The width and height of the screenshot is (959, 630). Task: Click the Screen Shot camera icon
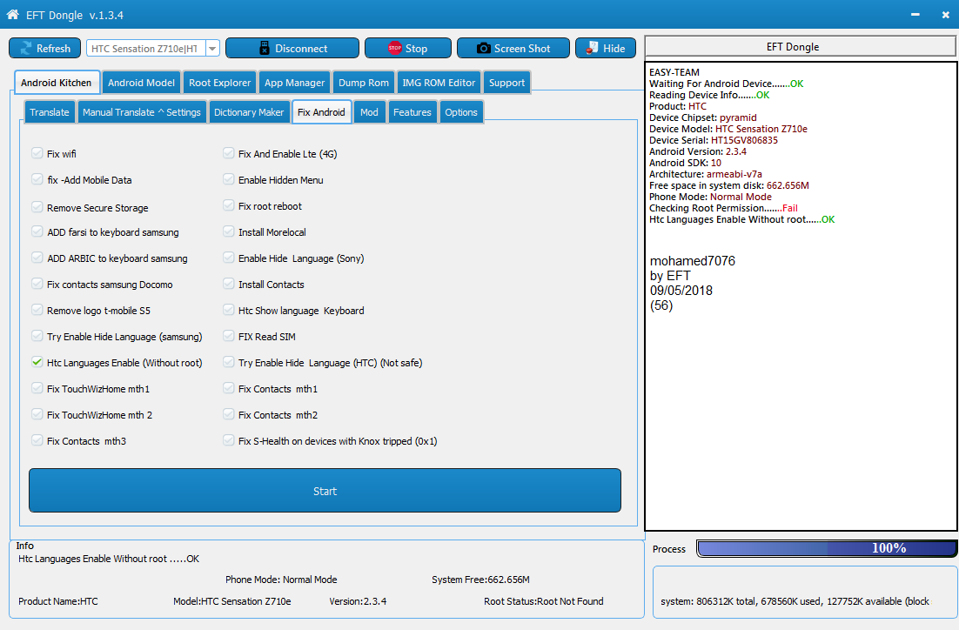(483, 49)
